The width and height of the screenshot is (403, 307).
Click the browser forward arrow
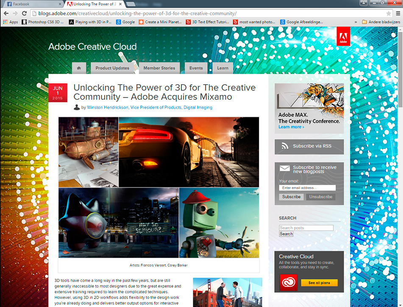[x=15, y=14]
